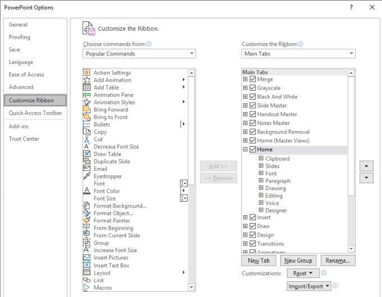The image size is (382, 297).
Task: Uncheck the Merge tab checkbox
Action: pos(253,79)
